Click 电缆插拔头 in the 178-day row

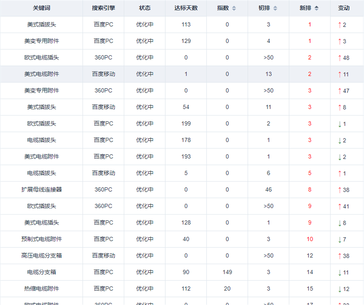pyautogui.click(x=41, y=140)
